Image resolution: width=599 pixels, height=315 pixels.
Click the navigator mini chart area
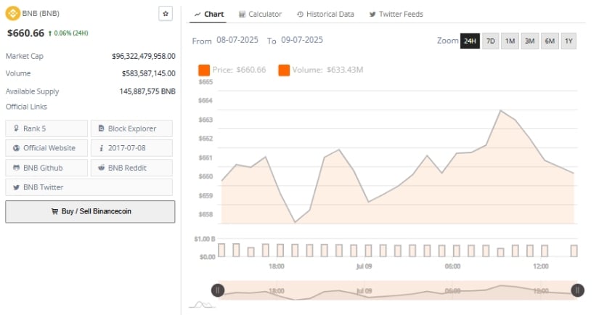tap(397, 290)
